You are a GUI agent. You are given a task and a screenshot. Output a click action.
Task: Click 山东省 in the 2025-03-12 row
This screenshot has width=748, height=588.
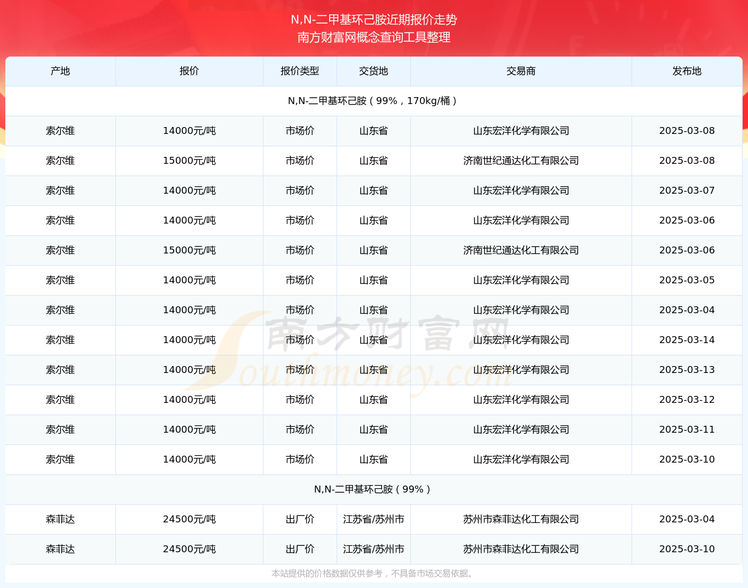tap(373, 400)
